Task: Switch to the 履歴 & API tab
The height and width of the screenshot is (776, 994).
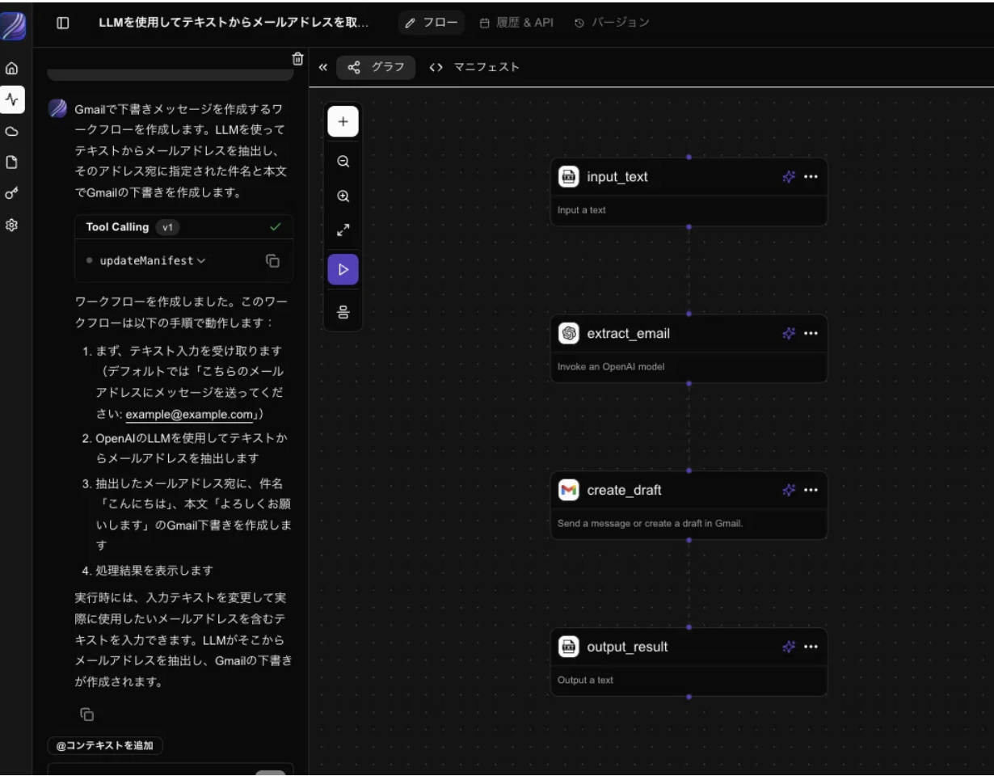Action: tap(516, 23)
